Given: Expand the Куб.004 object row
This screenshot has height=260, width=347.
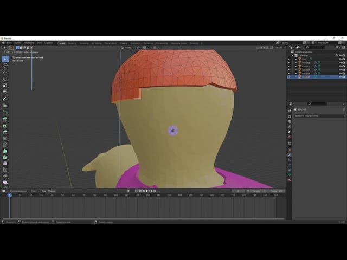Looking at the screenshot, I should [296, 74].
